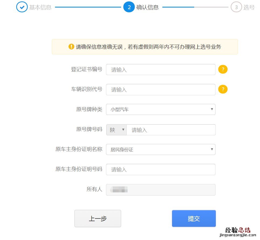This screenshot has width=260, height=240.
Task: Click the help icon beside 登记证书编号
Action: [x=223, y=69]
